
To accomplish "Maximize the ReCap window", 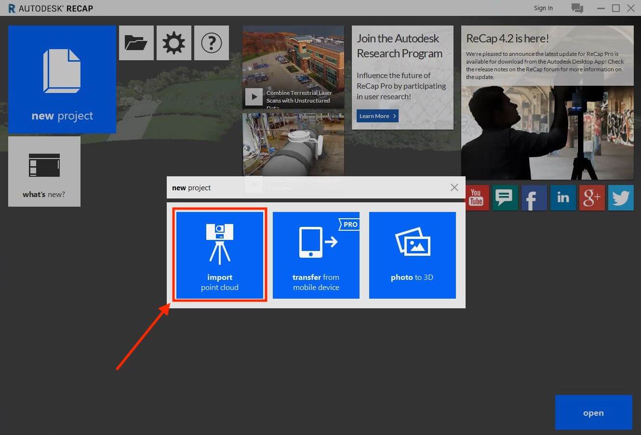I will tap(616, 8).
